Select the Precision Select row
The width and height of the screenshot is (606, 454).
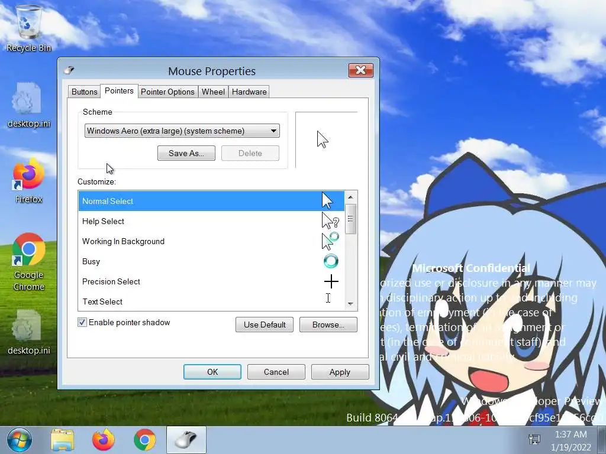[x=211, y=281]
